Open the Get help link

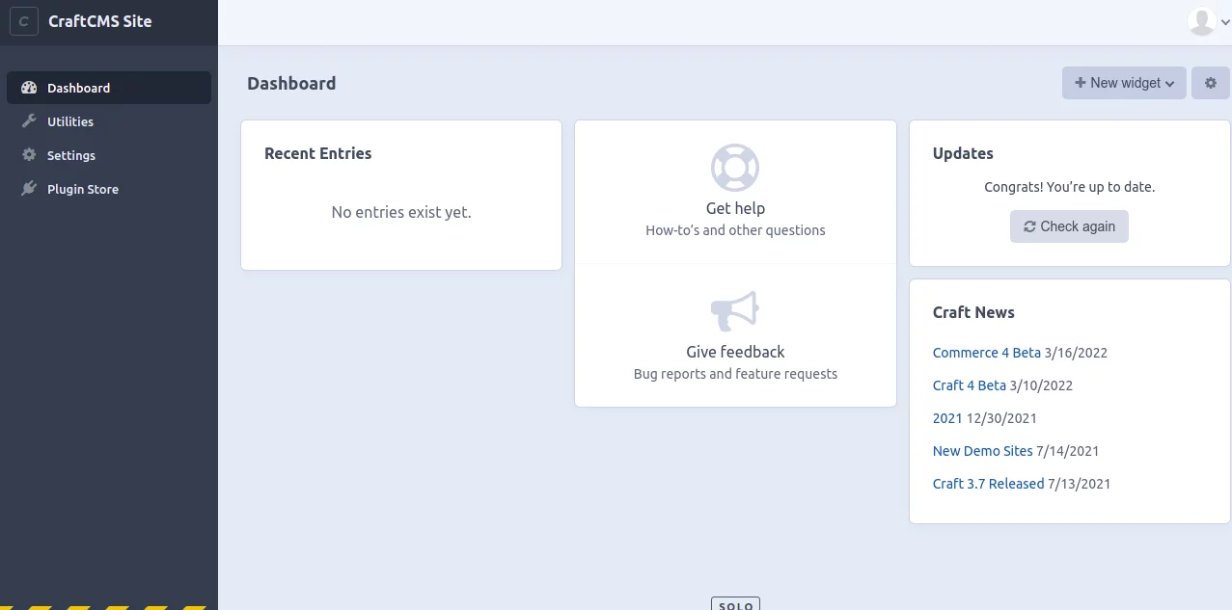pyautogui.click(x=735, y=208)
